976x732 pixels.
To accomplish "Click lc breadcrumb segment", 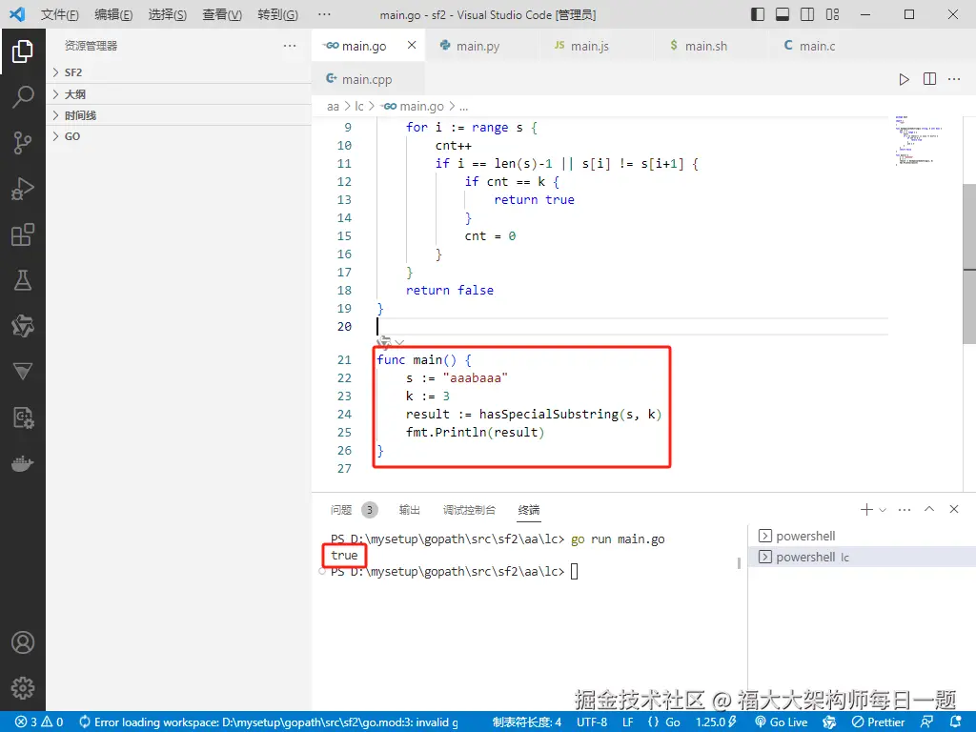I will (x=359, y=107).
